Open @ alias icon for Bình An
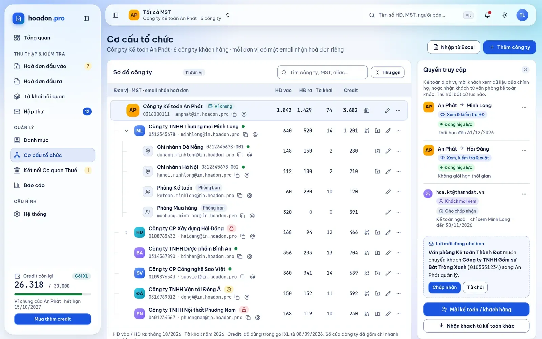Viewport: 542px width, 339px height. (249, 257)
